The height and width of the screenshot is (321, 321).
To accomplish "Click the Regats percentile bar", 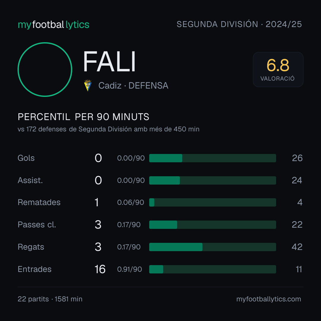I will [213, 247].
